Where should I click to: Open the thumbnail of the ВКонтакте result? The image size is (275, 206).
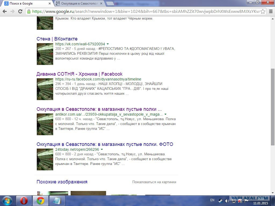(45, 54)
